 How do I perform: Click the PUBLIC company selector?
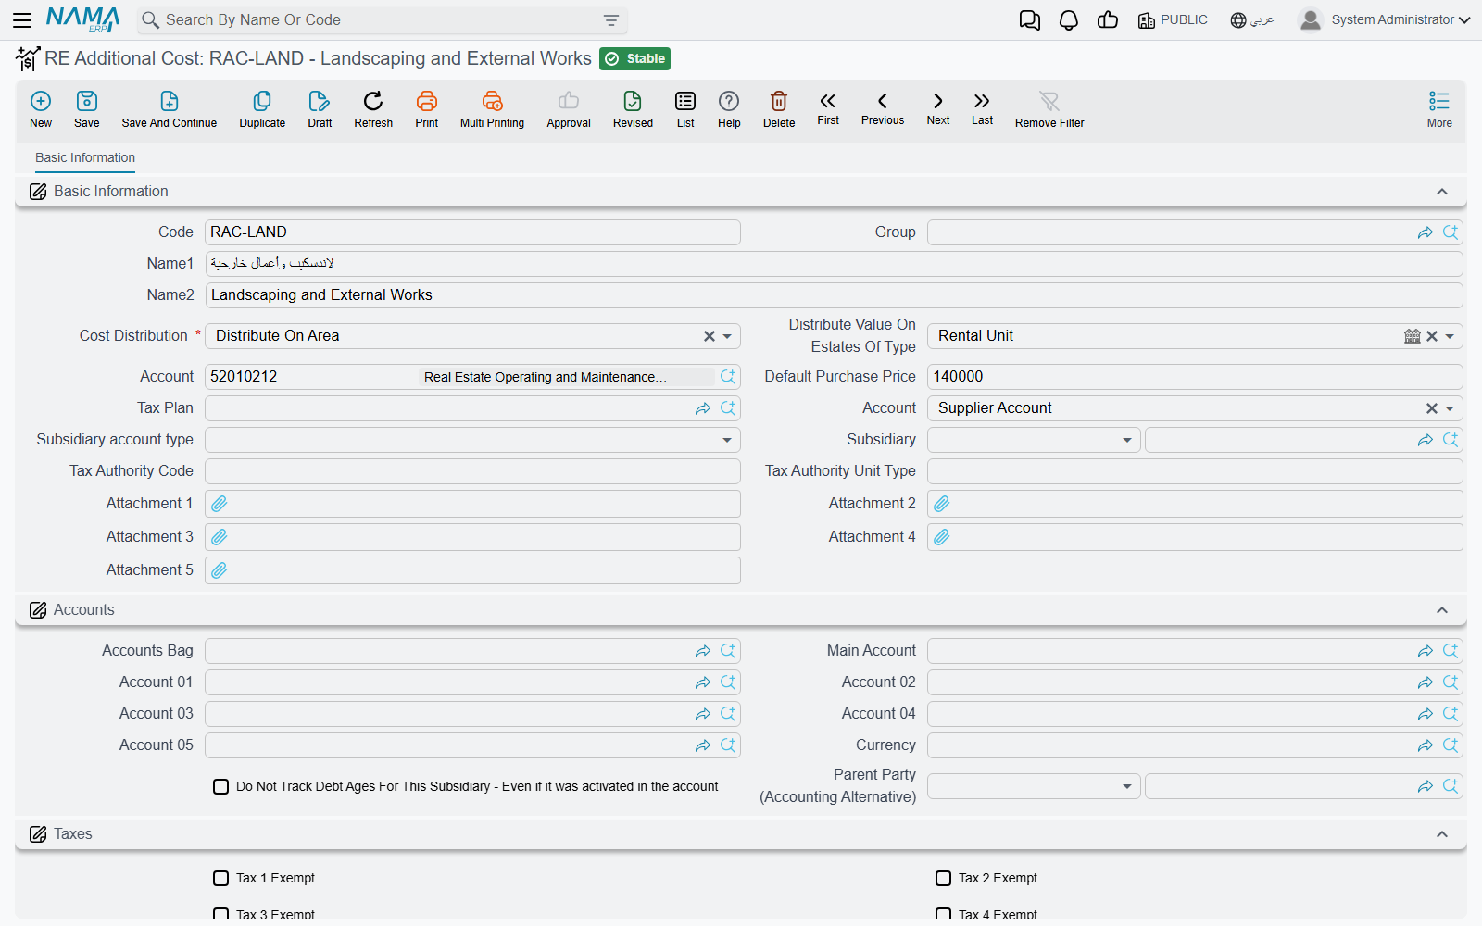(1173, 19)
